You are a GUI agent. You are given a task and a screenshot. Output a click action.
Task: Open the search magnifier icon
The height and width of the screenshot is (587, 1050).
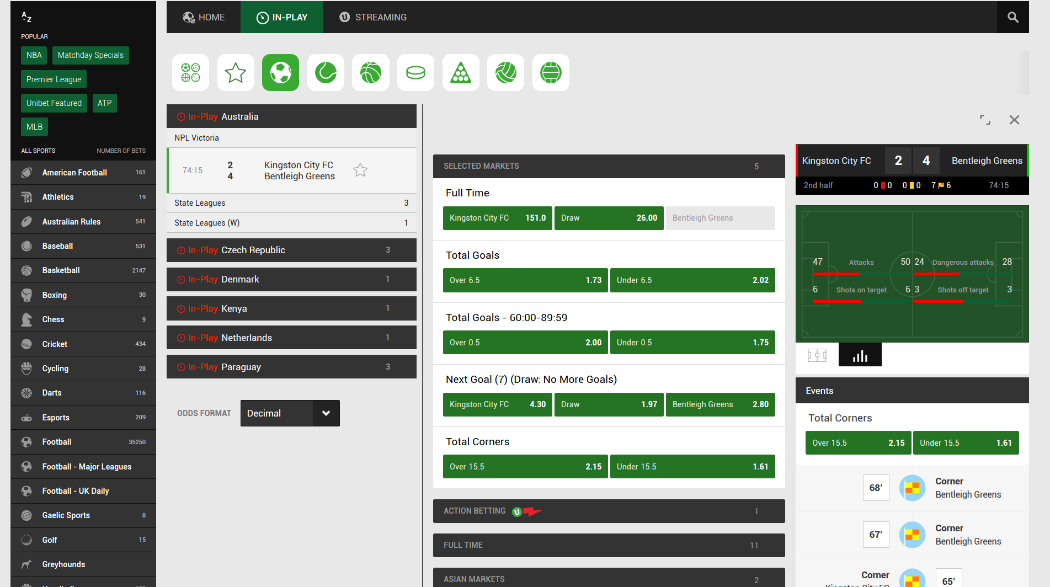tap(1012, 17)
